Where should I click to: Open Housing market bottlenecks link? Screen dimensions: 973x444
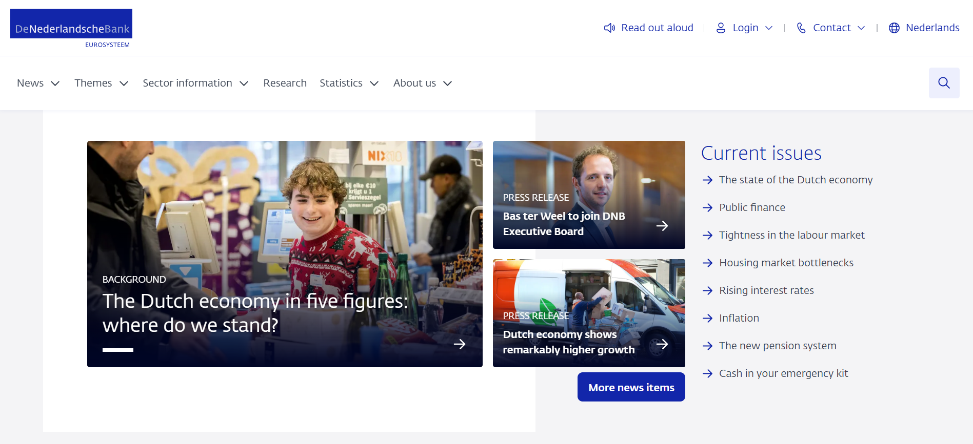coord(786,263)
